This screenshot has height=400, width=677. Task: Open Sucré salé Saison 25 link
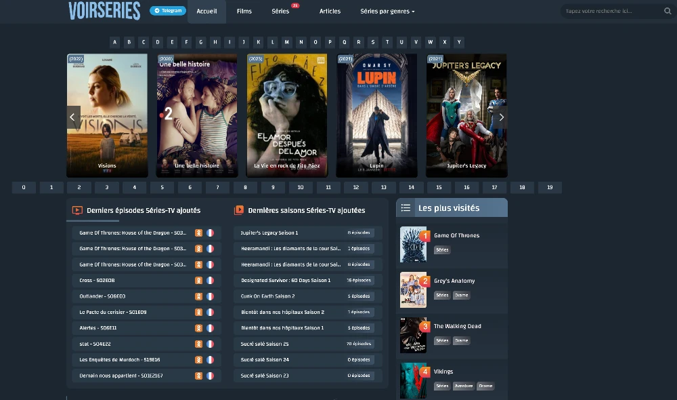265,344
